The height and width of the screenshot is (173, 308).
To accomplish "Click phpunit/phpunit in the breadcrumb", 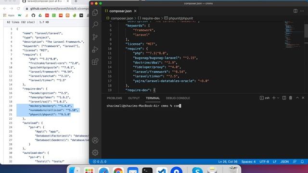I will pyautogui.click(x=180, y=18).
